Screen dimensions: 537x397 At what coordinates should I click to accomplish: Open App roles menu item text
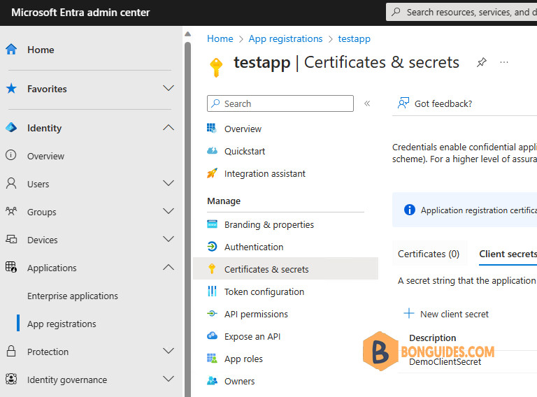243,359
